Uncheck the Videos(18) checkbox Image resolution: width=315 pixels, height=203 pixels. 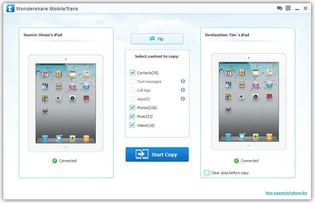pos(132,125)
